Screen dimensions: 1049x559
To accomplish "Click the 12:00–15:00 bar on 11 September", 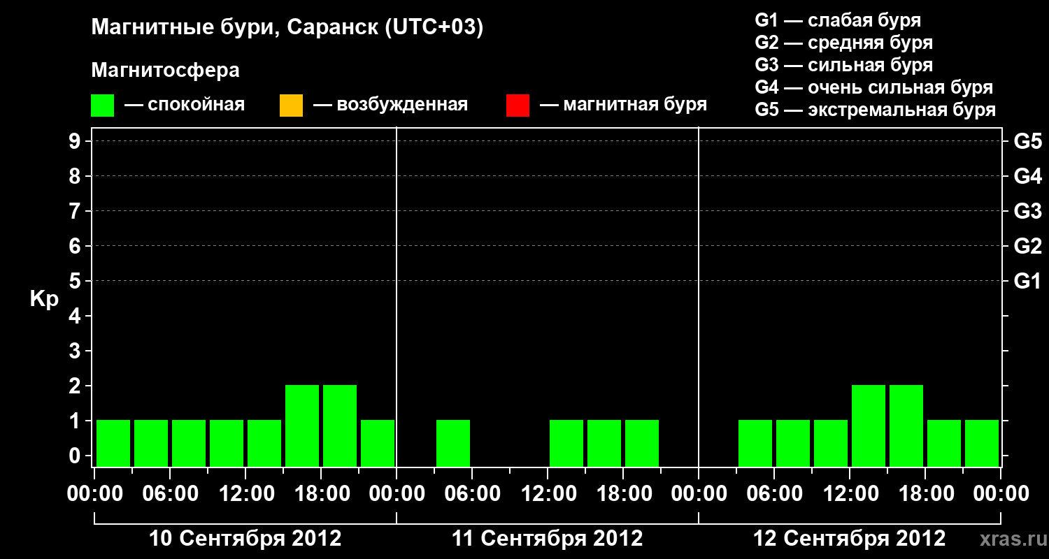I will (566, 443).
